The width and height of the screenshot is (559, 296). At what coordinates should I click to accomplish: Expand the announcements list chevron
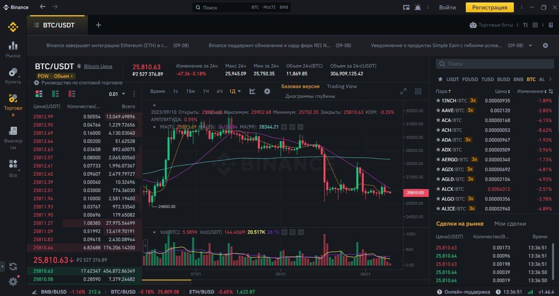530,45
